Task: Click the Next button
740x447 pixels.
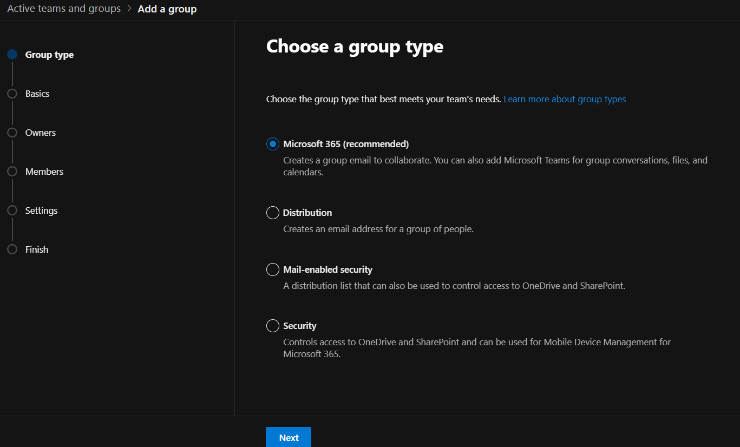Action: tap(289, 437)
